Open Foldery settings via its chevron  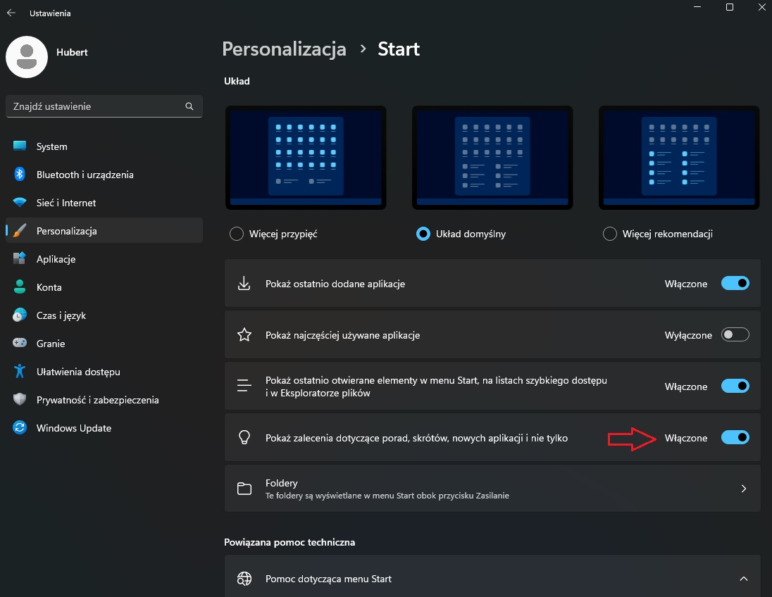743,488
